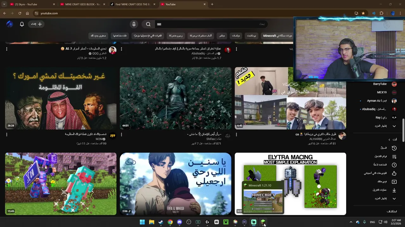This screenshot has width=405, height=227.
Task: Open downloads arrow icon in sidebar
Action: click(394, 190)
